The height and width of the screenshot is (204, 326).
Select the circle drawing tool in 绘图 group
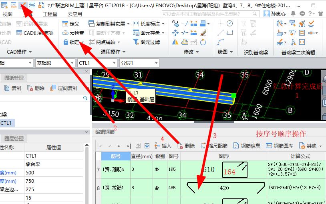[x=229, y=24]
